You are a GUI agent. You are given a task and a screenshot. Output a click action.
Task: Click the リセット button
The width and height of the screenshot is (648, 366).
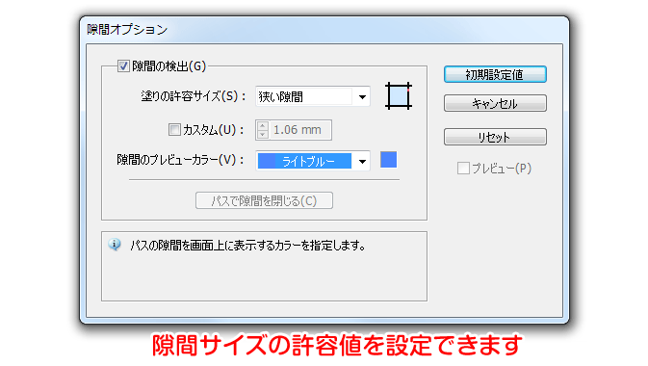coord(495,137)
